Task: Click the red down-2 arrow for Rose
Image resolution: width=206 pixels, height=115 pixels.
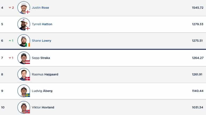Action: click(x=11, y=7)
